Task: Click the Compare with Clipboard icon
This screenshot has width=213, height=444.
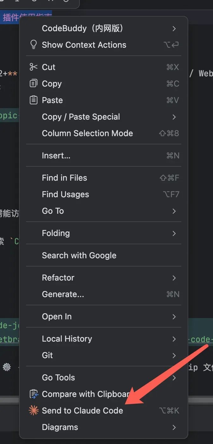Action: coord(33,394)
